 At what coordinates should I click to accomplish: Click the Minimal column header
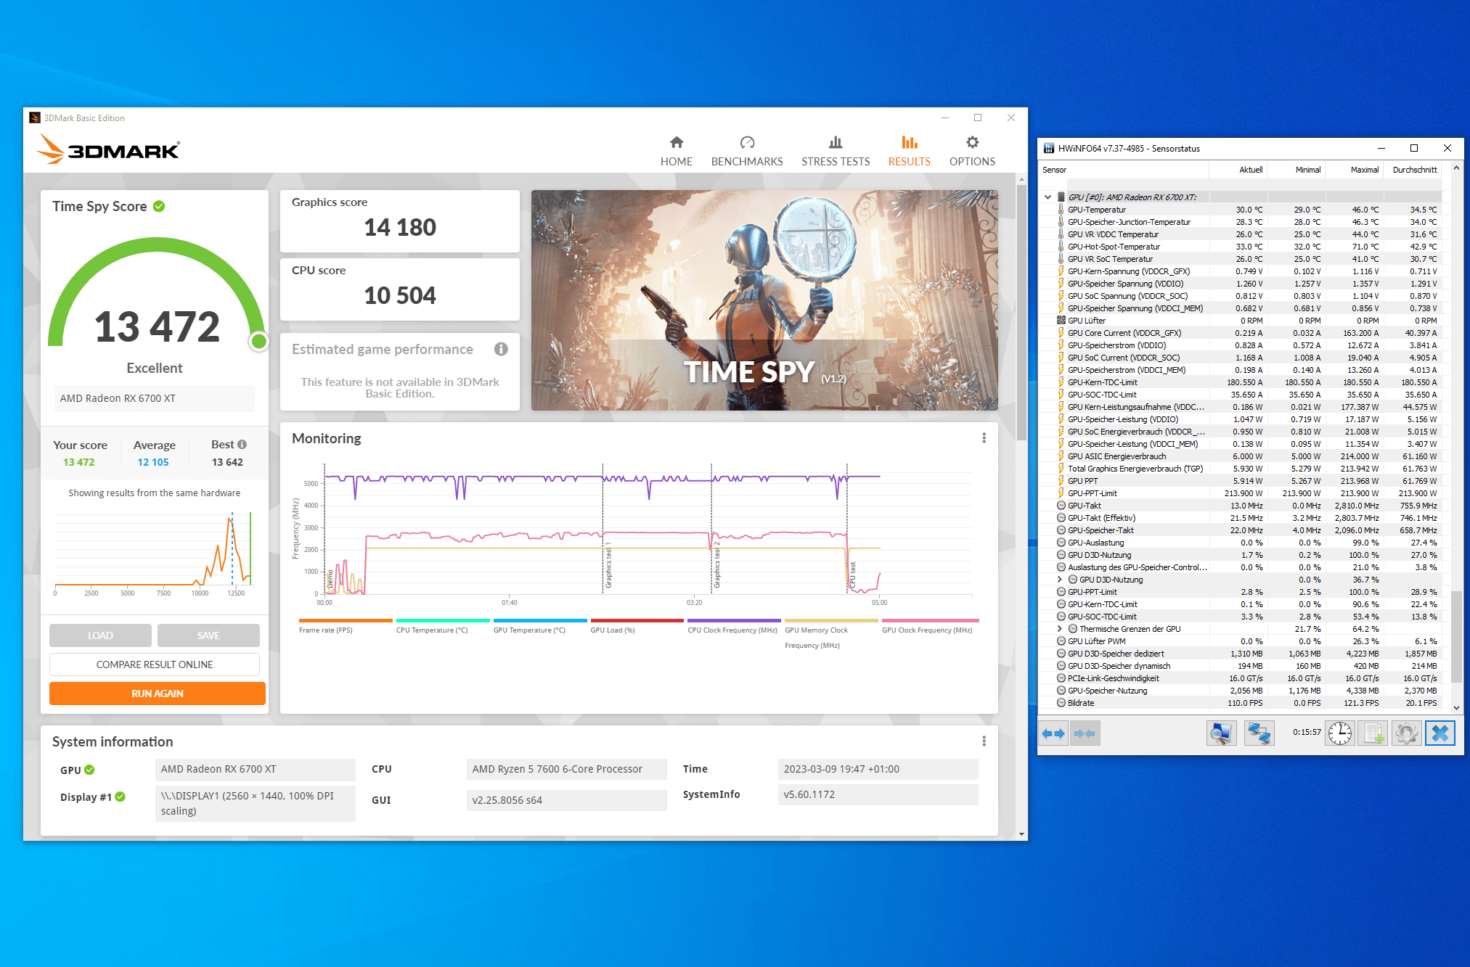(x=1296, y=170)
